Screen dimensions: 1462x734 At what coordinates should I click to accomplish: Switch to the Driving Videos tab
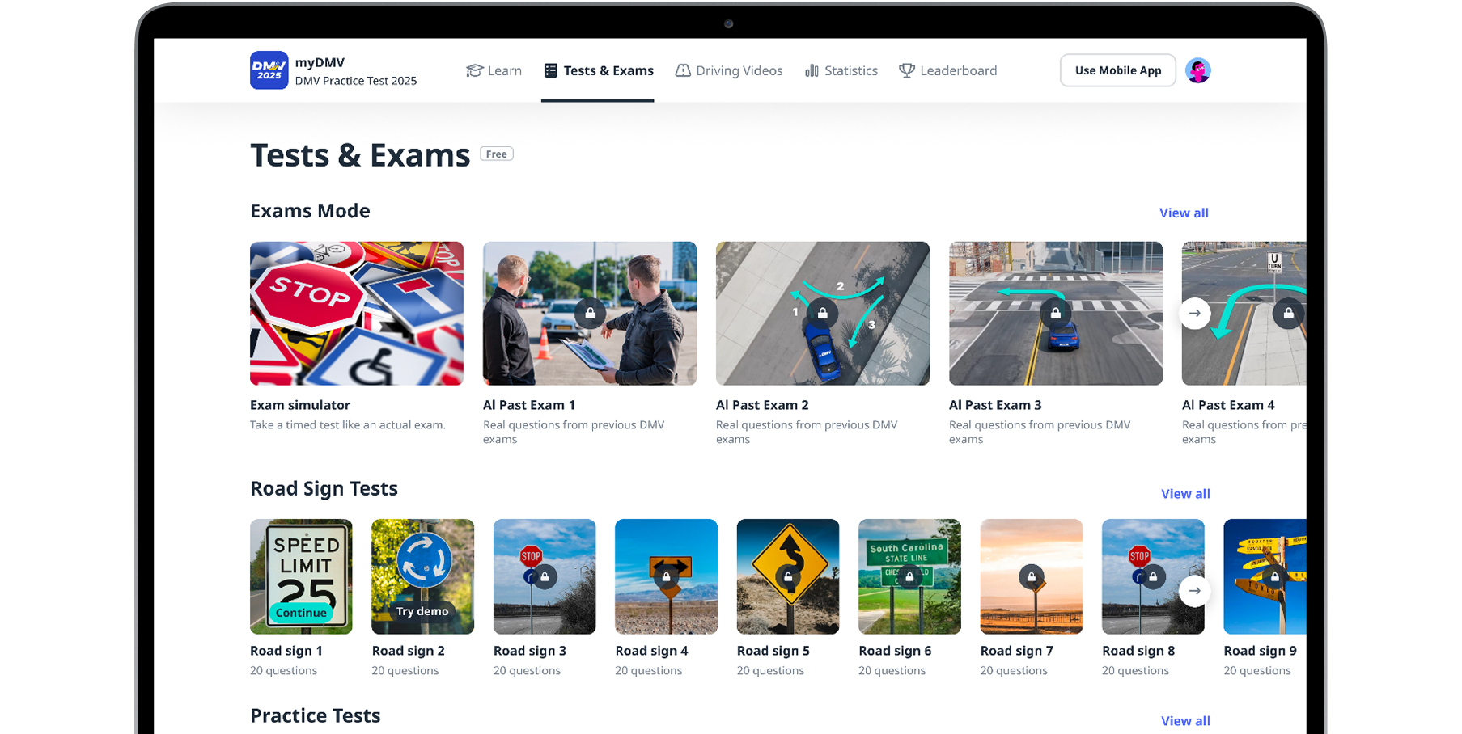[x=729, y=70]
